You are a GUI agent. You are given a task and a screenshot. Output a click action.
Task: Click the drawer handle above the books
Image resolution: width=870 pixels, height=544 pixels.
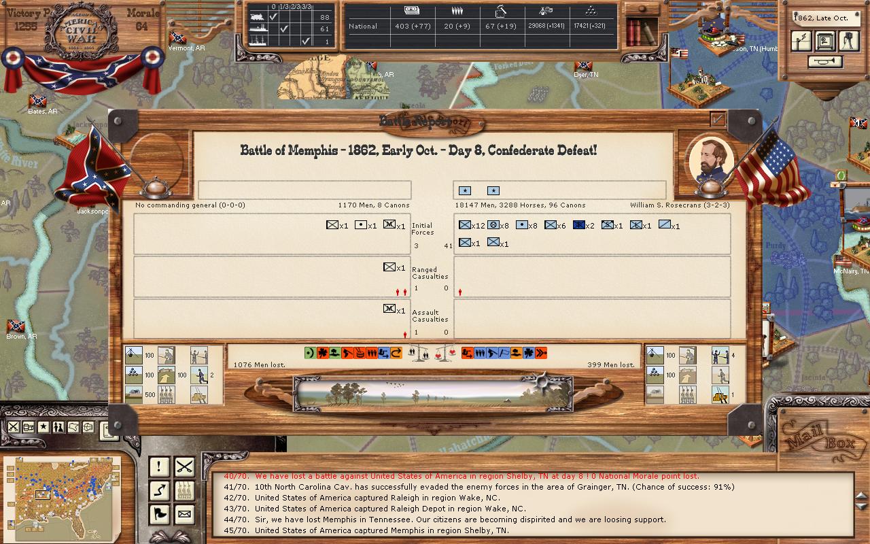(x=642, y=8)
